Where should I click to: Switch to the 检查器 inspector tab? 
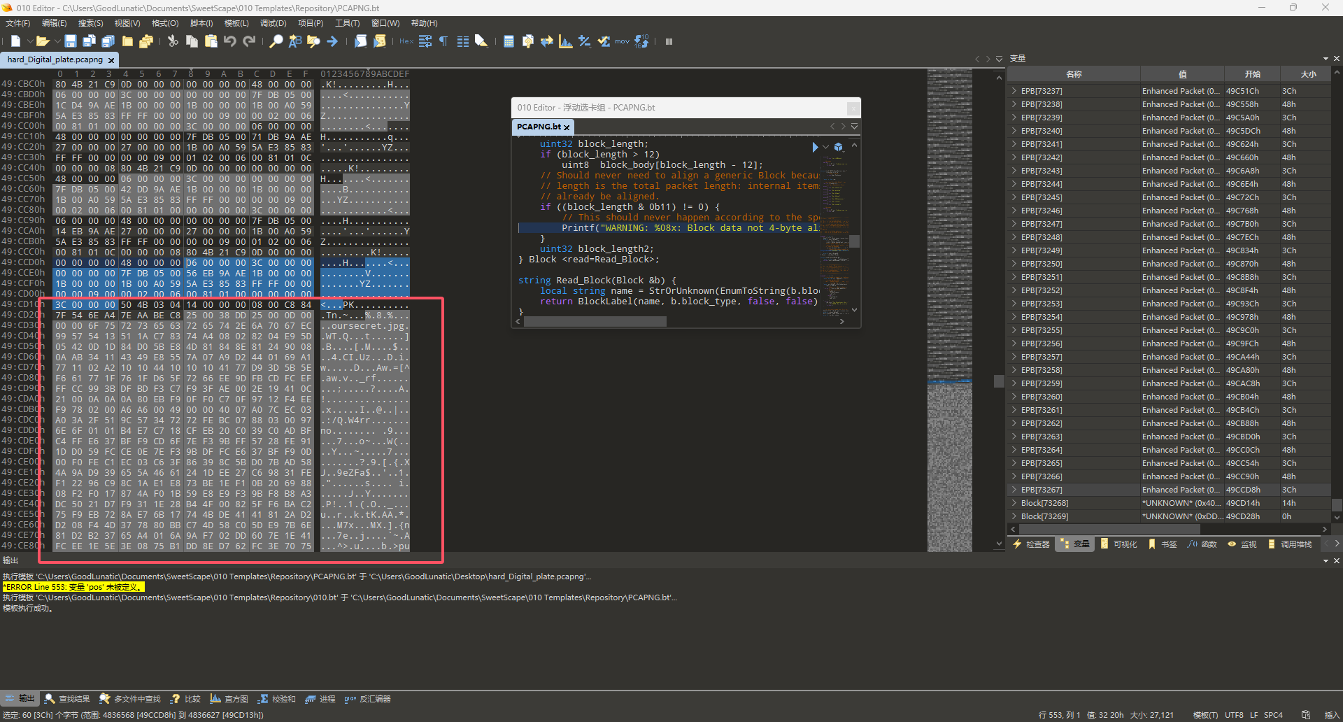coord(1032,544)
